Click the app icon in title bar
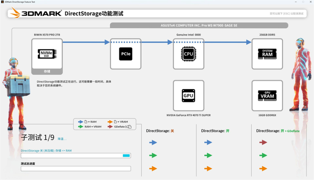This screenshot has width=314, height=180. [x=2, y=2]
